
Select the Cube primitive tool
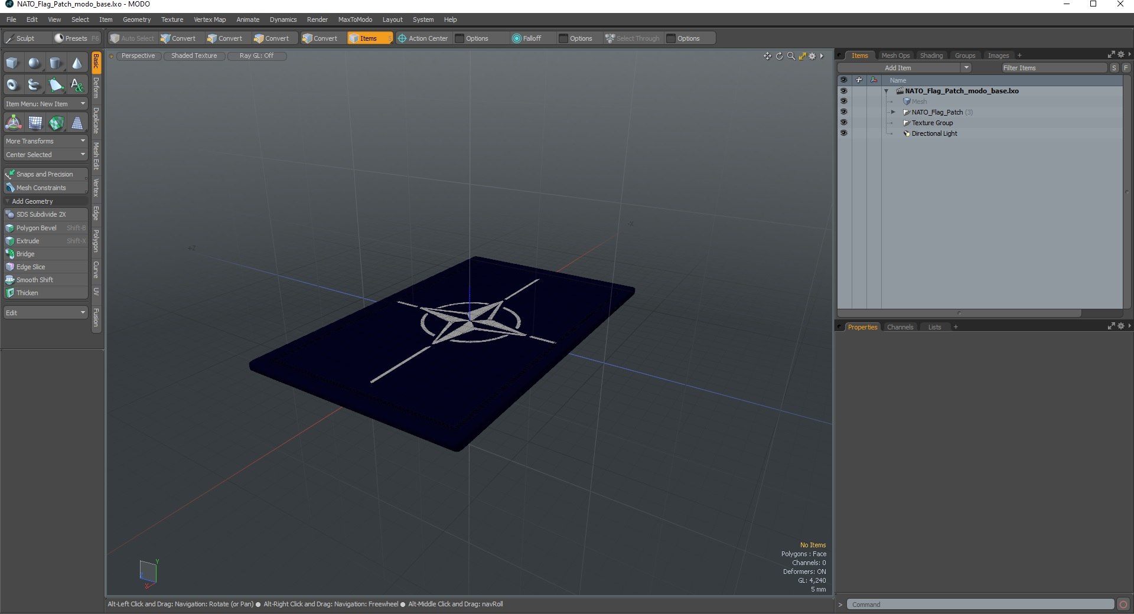tap(13, 63)
